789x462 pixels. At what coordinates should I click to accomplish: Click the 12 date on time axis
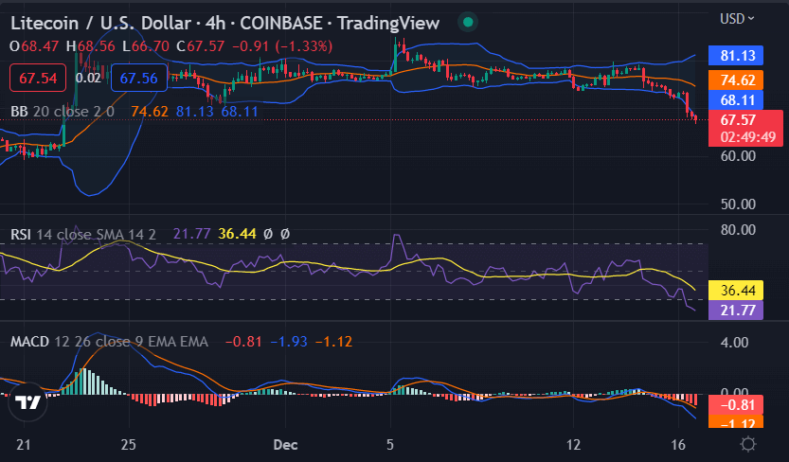coord(573,445)
